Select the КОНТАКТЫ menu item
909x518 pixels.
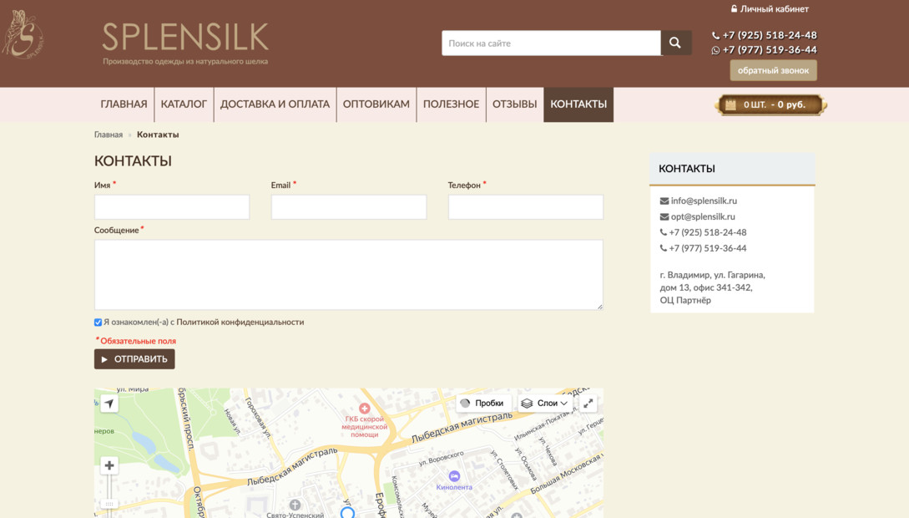click(x=578, y=104)
